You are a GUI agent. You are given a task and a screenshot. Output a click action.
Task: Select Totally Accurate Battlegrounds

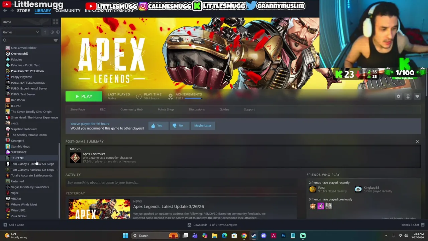coord(32,175)
